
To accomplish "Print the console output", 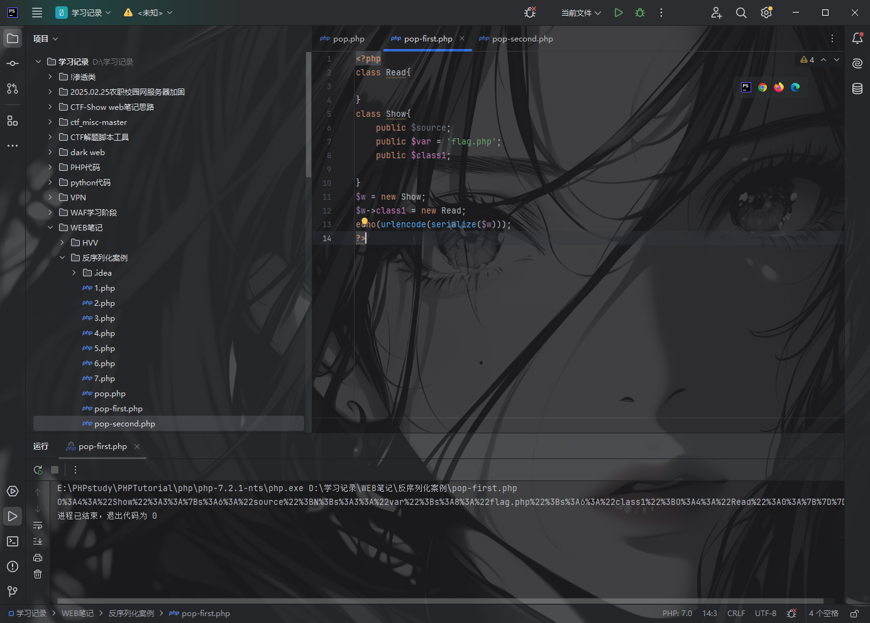I will (38, 558).
